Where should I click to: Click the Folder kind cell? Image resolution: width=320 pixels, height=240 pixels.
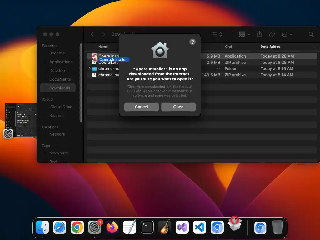(x=231, y=68)
